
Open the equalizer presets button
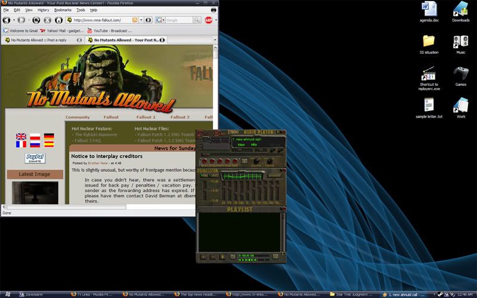[x=274, y=175]
